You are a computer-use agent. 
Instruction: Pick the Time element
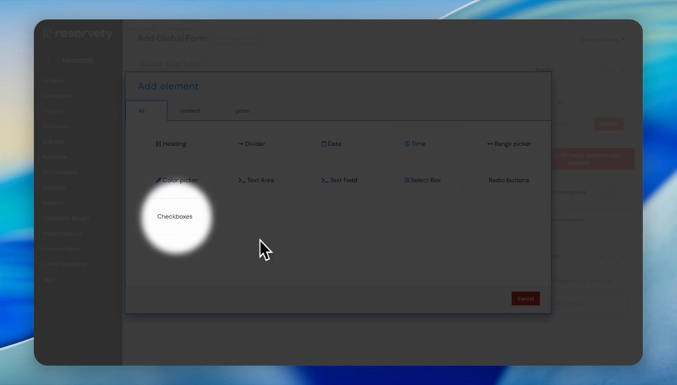pyautogui.click(x=415, y=144)
